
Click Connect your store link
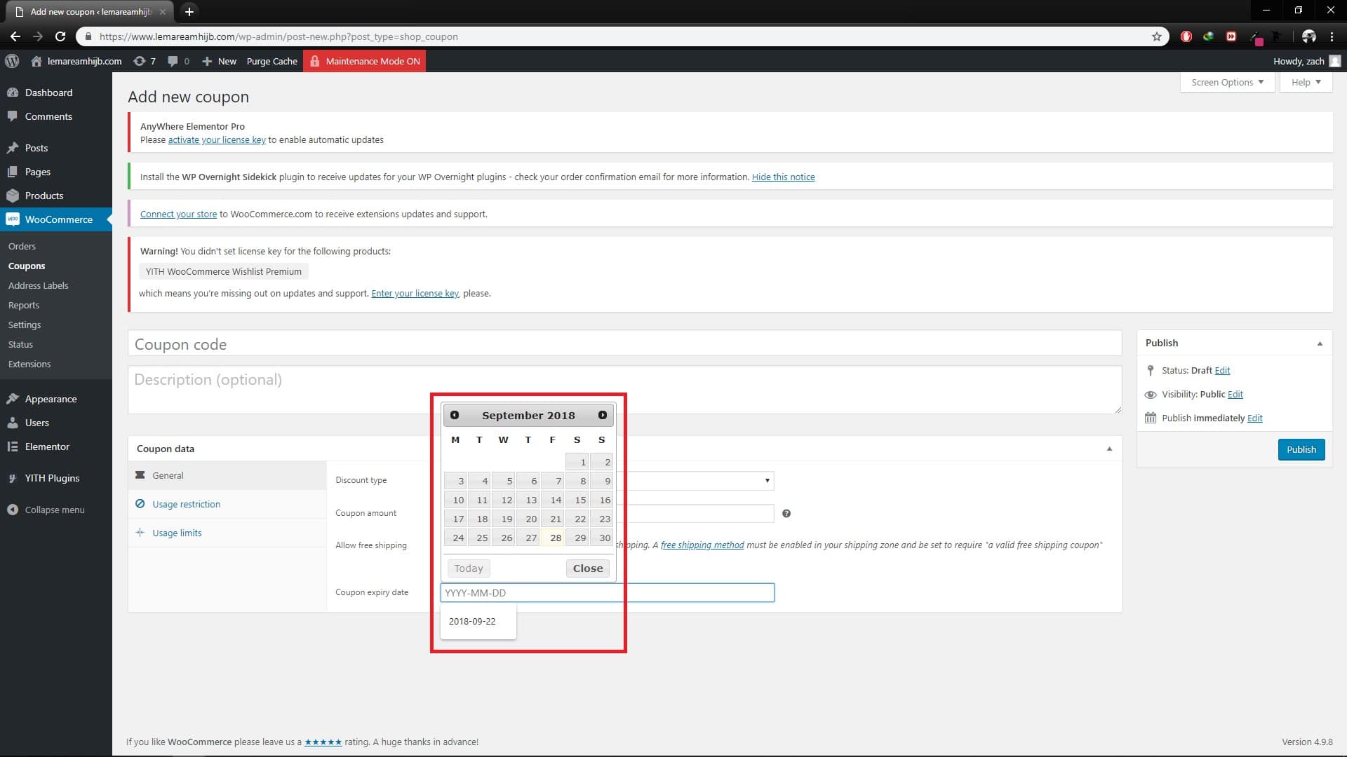[x=178, y=214]
